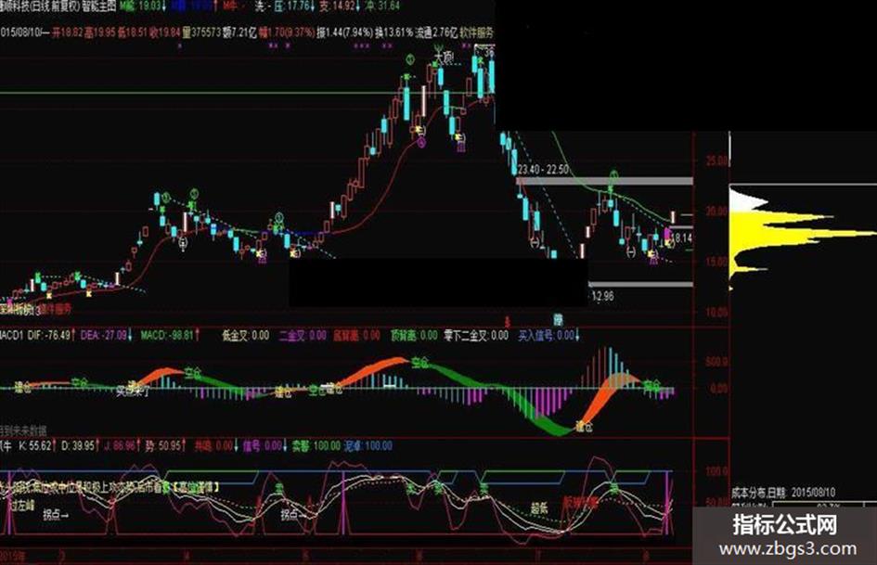Click the 二金叉:0.00 indicator value

[303, 335]
